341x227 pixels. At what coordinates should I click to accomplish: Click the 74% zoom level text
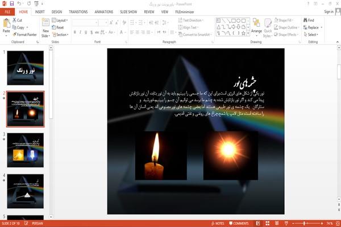click(x=330, y=223)
